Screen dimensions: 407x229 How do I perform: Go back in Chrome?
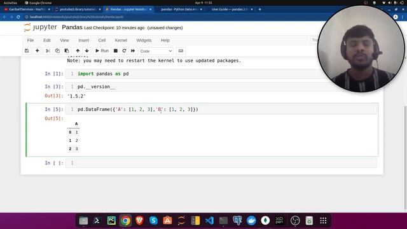pos(4,17)
